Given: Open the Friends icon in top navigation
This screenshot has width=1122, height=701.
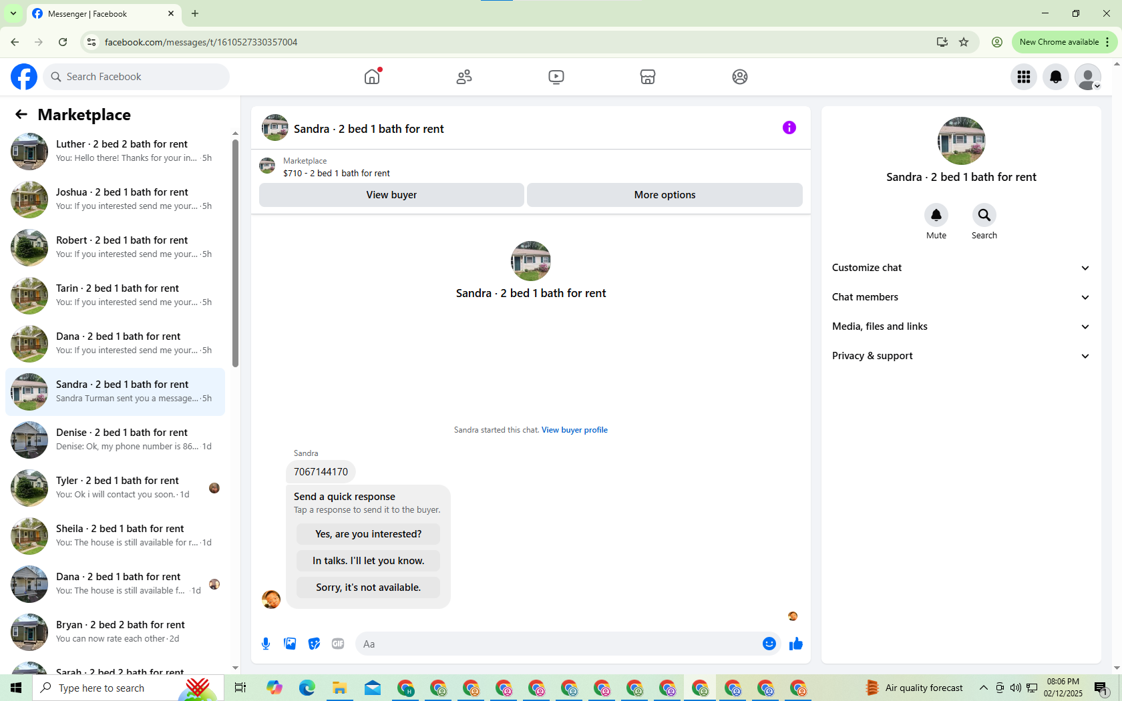Looking at the screenshot, I should point(464,77).
